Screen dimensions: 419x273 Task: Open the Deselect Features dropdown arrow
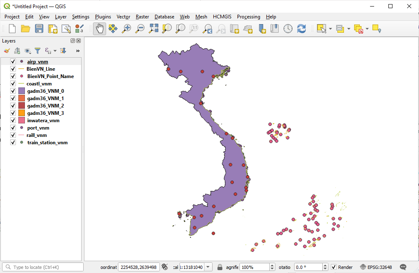(x=367, y=29)
